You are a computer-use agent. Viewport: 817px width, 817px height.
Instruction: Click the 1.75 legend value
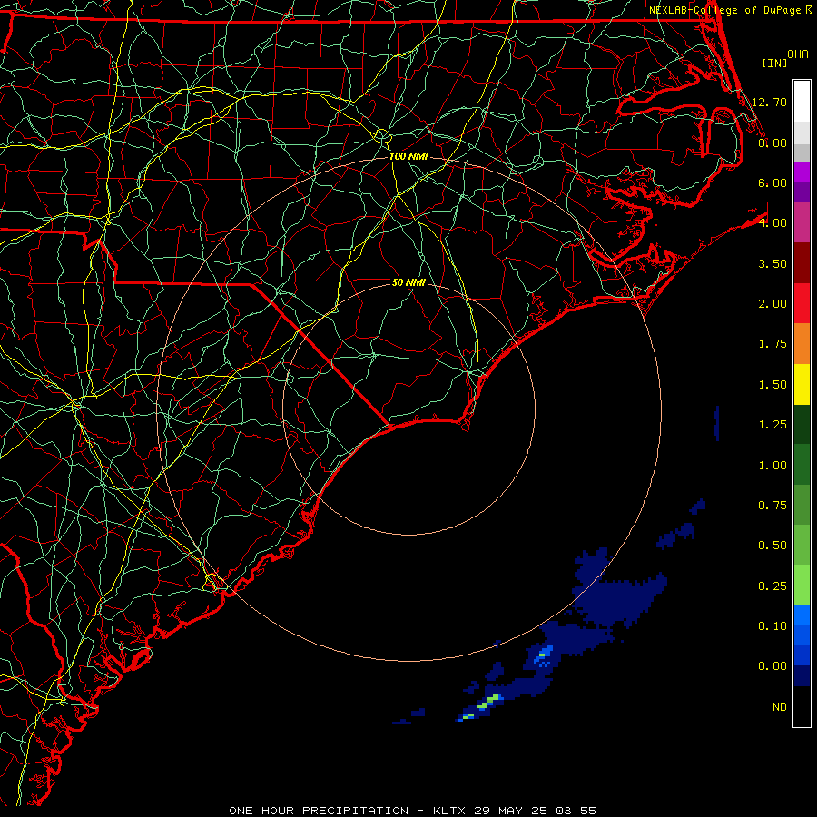pyautogui.click(x=773, y=344)
